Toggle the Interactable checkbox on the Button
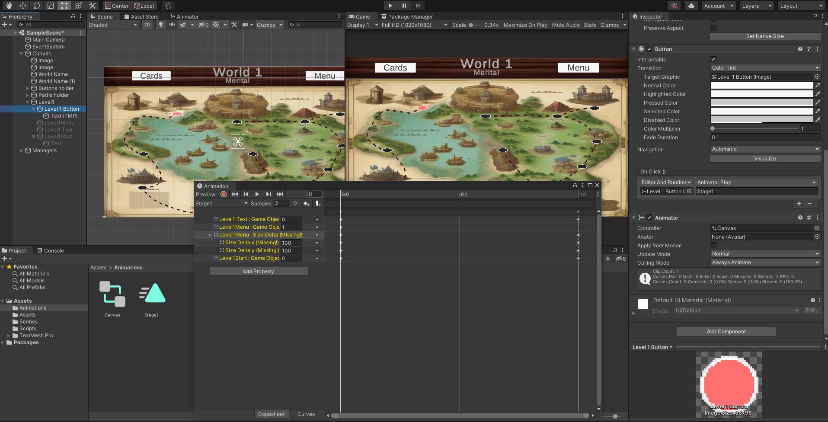The width and height of the screenshot is (828, 422). pyautogui.click(x=713, y=59)
